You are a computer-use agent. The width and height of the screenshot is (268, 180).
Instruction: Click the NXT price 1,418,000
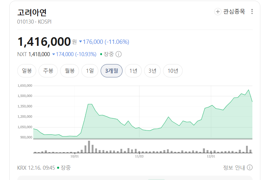(x=39, y=54)
